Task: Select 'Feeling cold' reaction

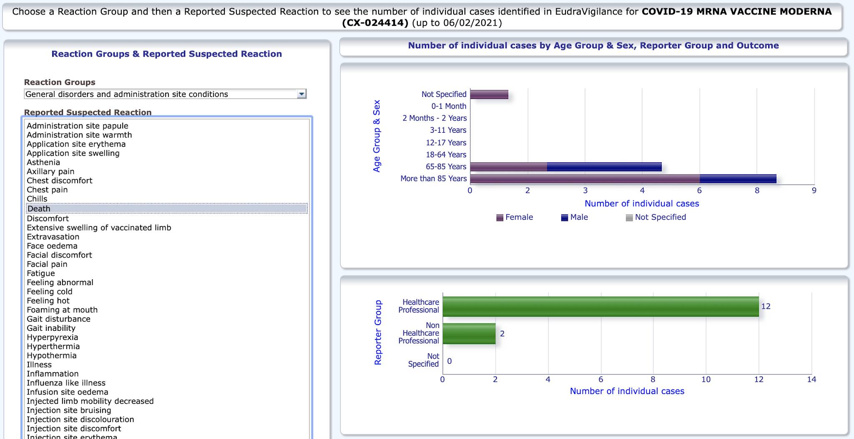Action: 50,292
